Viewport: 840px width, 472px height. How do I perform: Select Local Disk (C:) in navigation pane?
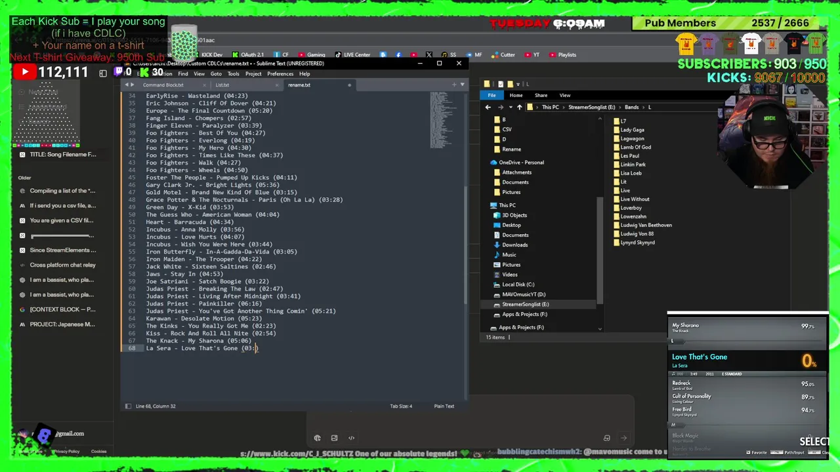[518, 285]
